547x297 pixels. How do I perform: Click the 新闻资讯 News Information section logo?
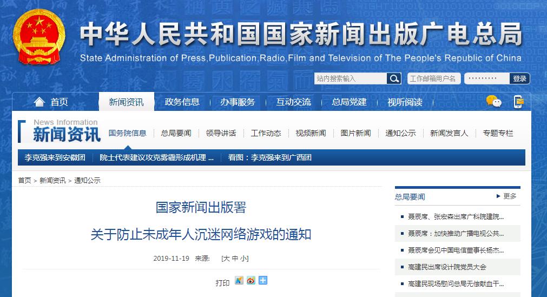60,131
